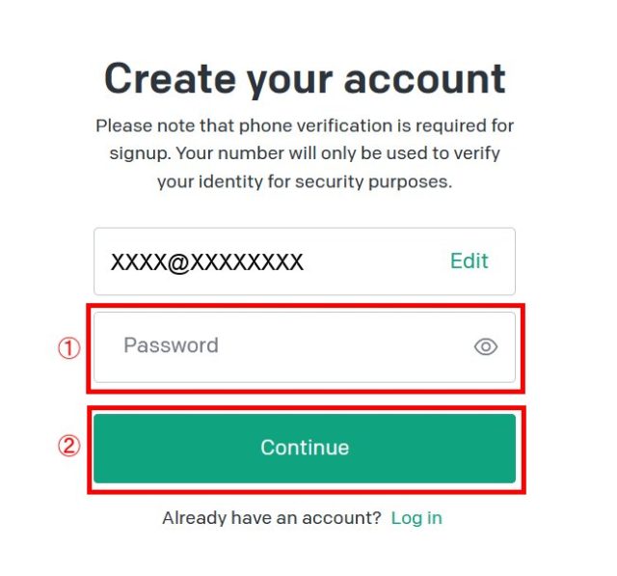
Task: Click the "signup. Your number will only" line
Action: 305,153
